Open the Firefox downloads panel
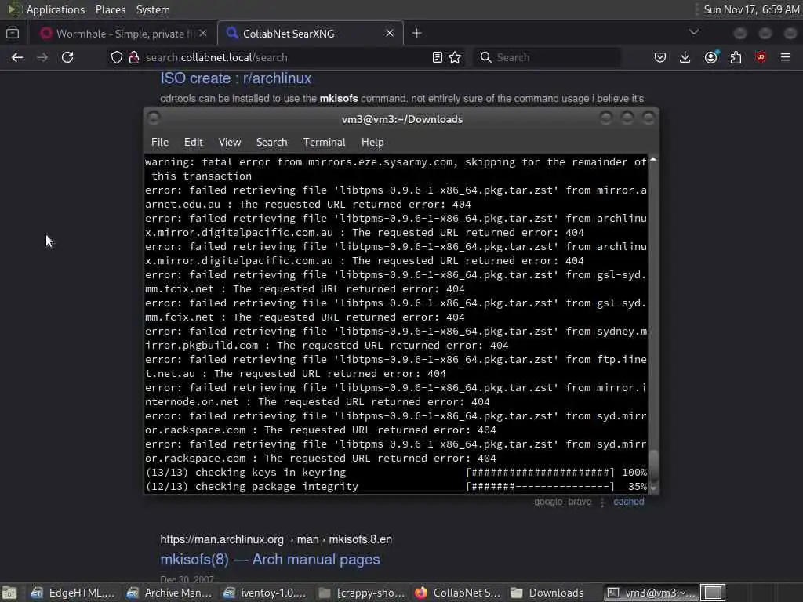Screen dimensions: 803x602 click(x=685, y=57)
